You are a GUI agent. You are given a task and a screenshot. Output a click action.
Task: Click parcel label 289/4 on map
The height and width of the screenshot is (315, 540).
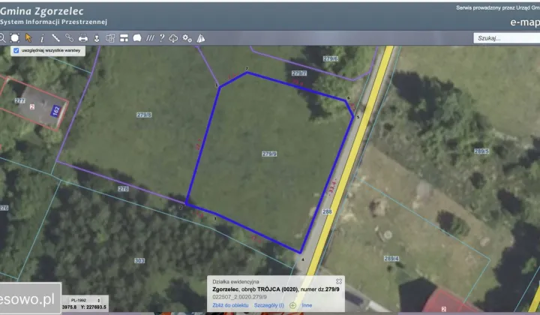pos(391,259)
